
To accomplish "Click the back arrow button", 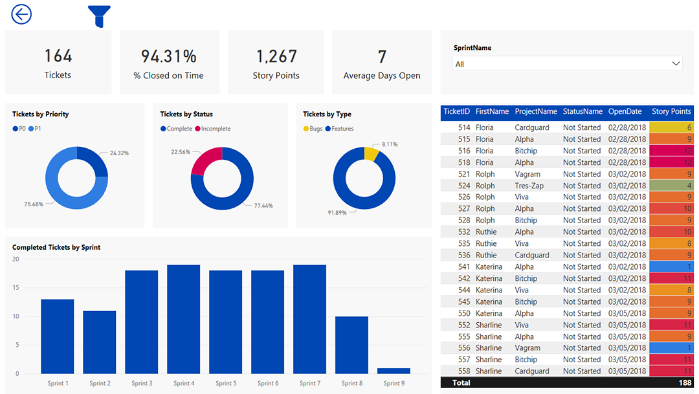I will pos(21,14).
